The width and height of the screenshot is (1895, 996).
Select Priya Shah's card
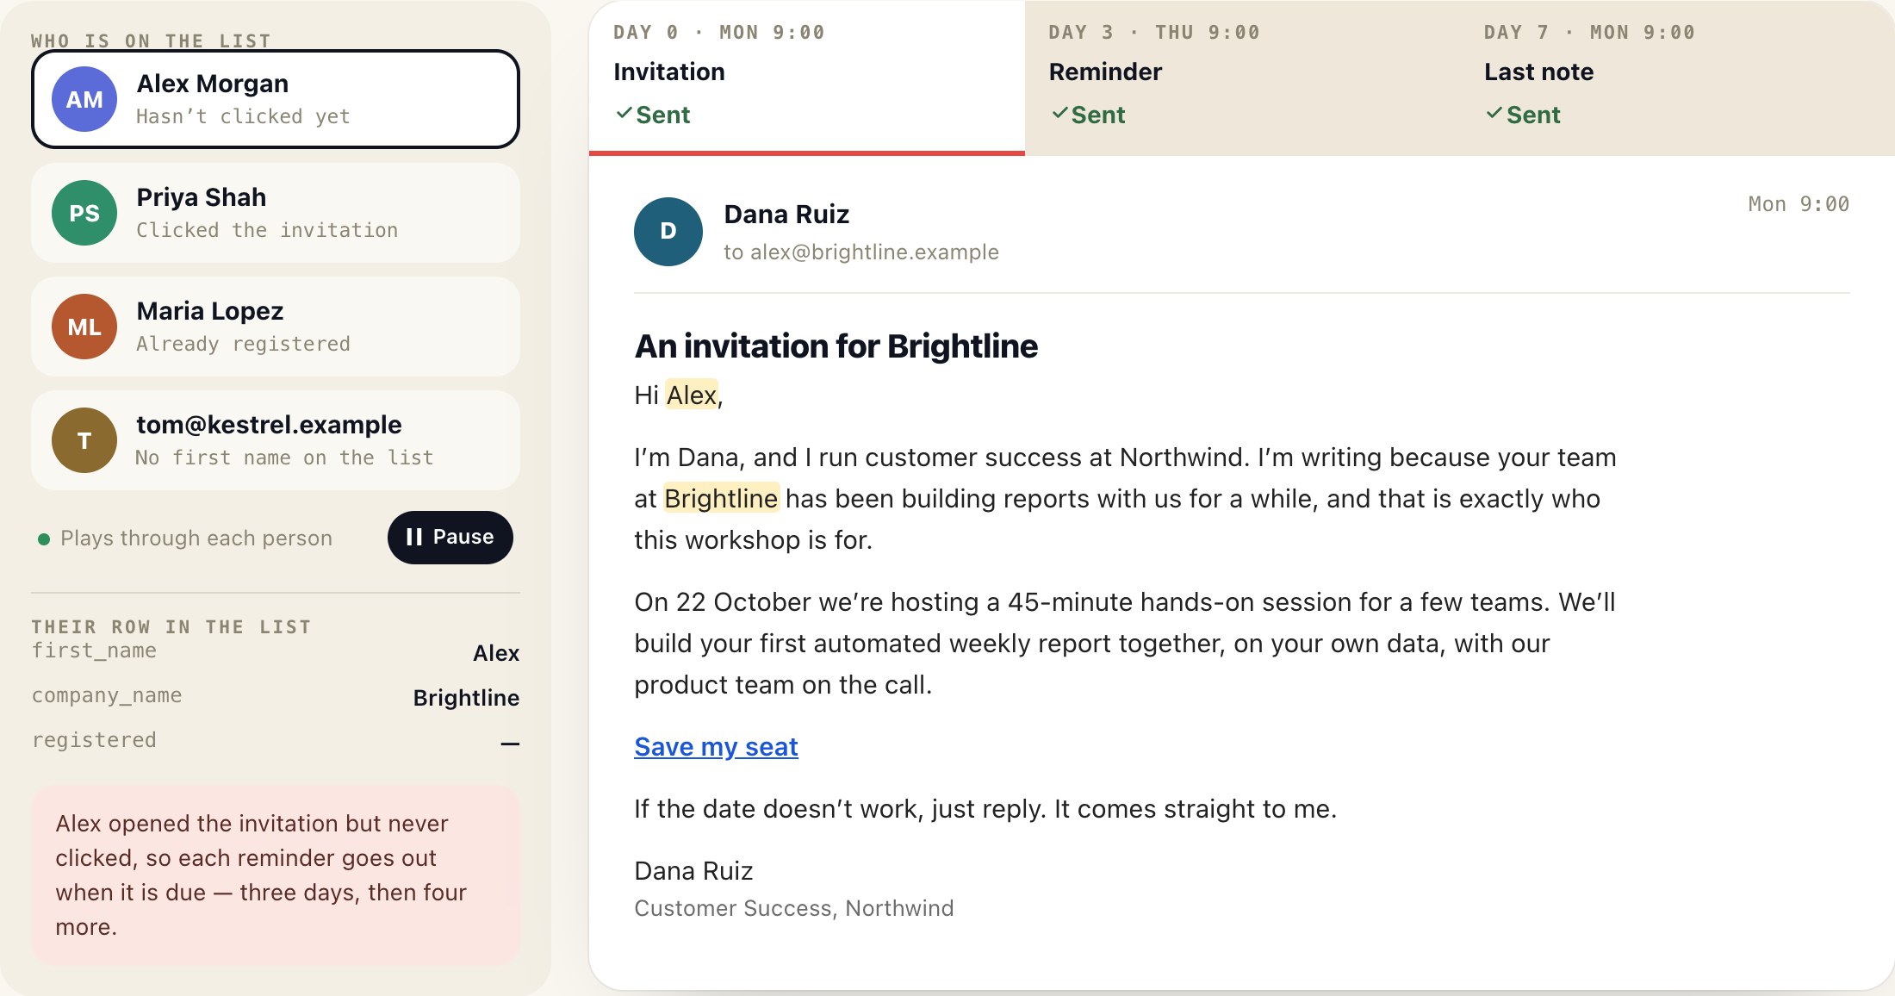tap(276, 213)
